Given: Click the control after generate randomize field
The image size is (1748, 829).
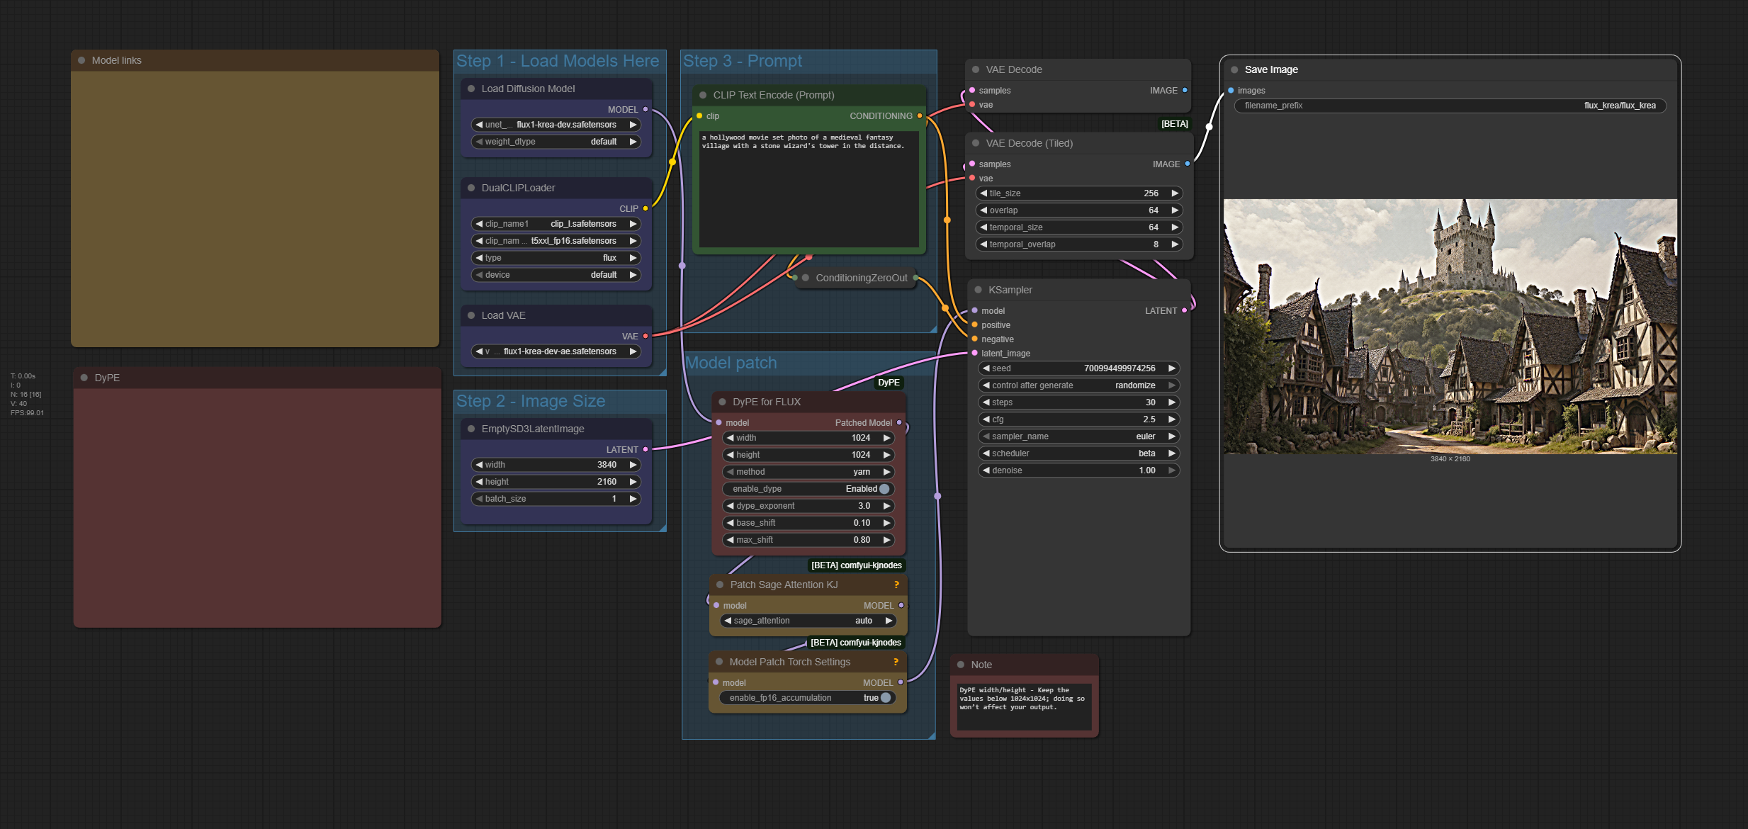Looking at the screenshot, I should [1078, 385].
